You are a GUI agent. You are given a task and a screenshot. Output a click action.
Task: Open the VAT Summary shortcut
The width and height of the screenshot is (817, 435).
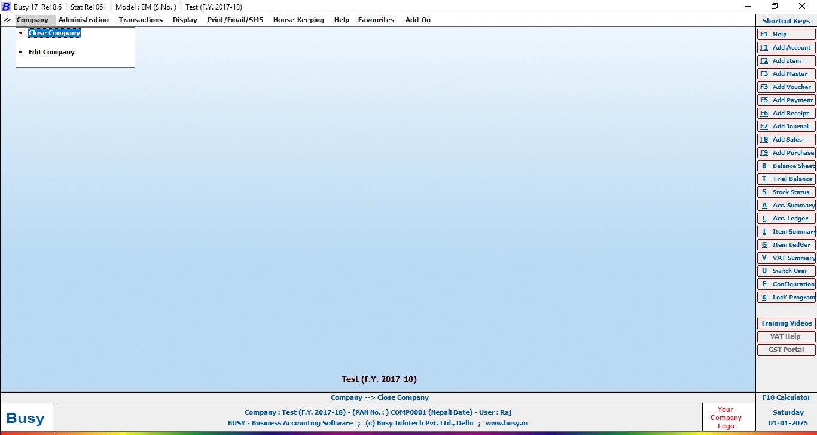point(786,258)
